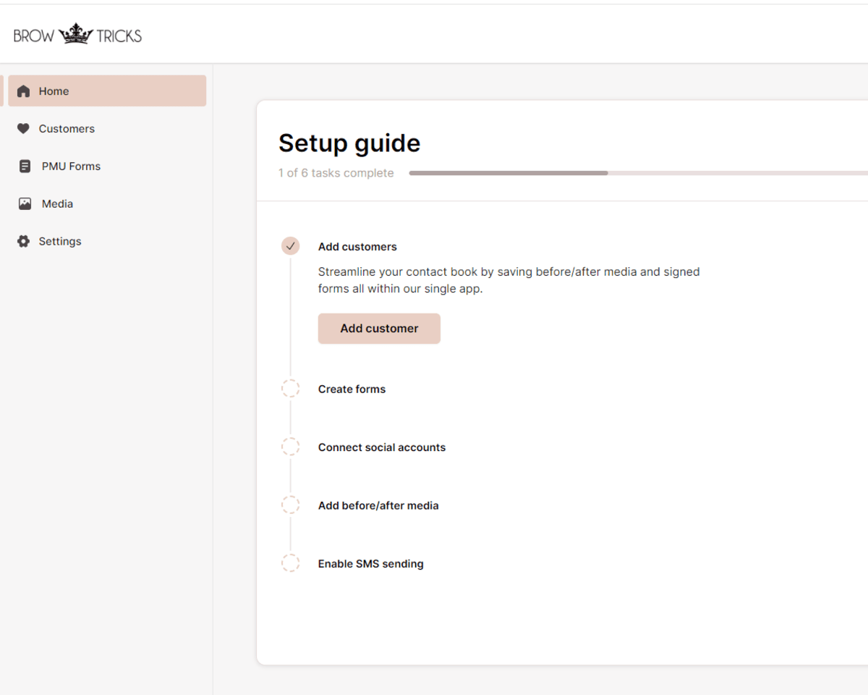Expand the Create forms task

pos(352,389)
